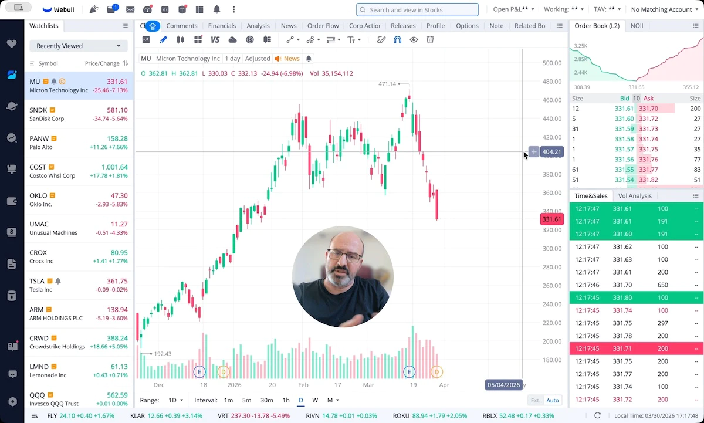Viewport: 704px width, 423px height.
Task: Switch to the NOII tab
Action: 637,26
